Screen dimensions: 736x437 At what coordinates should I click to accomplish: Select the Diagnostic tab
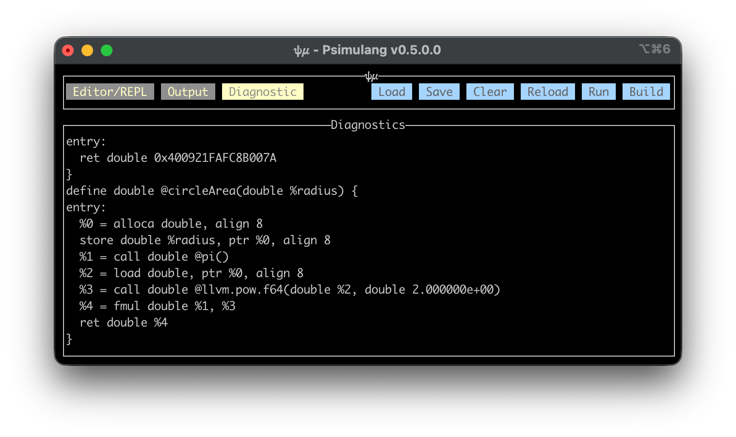[x=262, y=92]
